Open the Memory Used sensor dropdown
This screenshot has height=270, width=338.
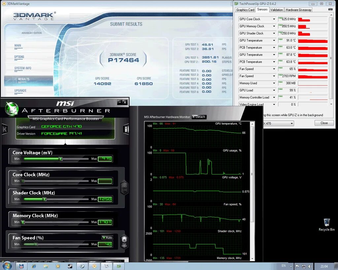[274, 83]
